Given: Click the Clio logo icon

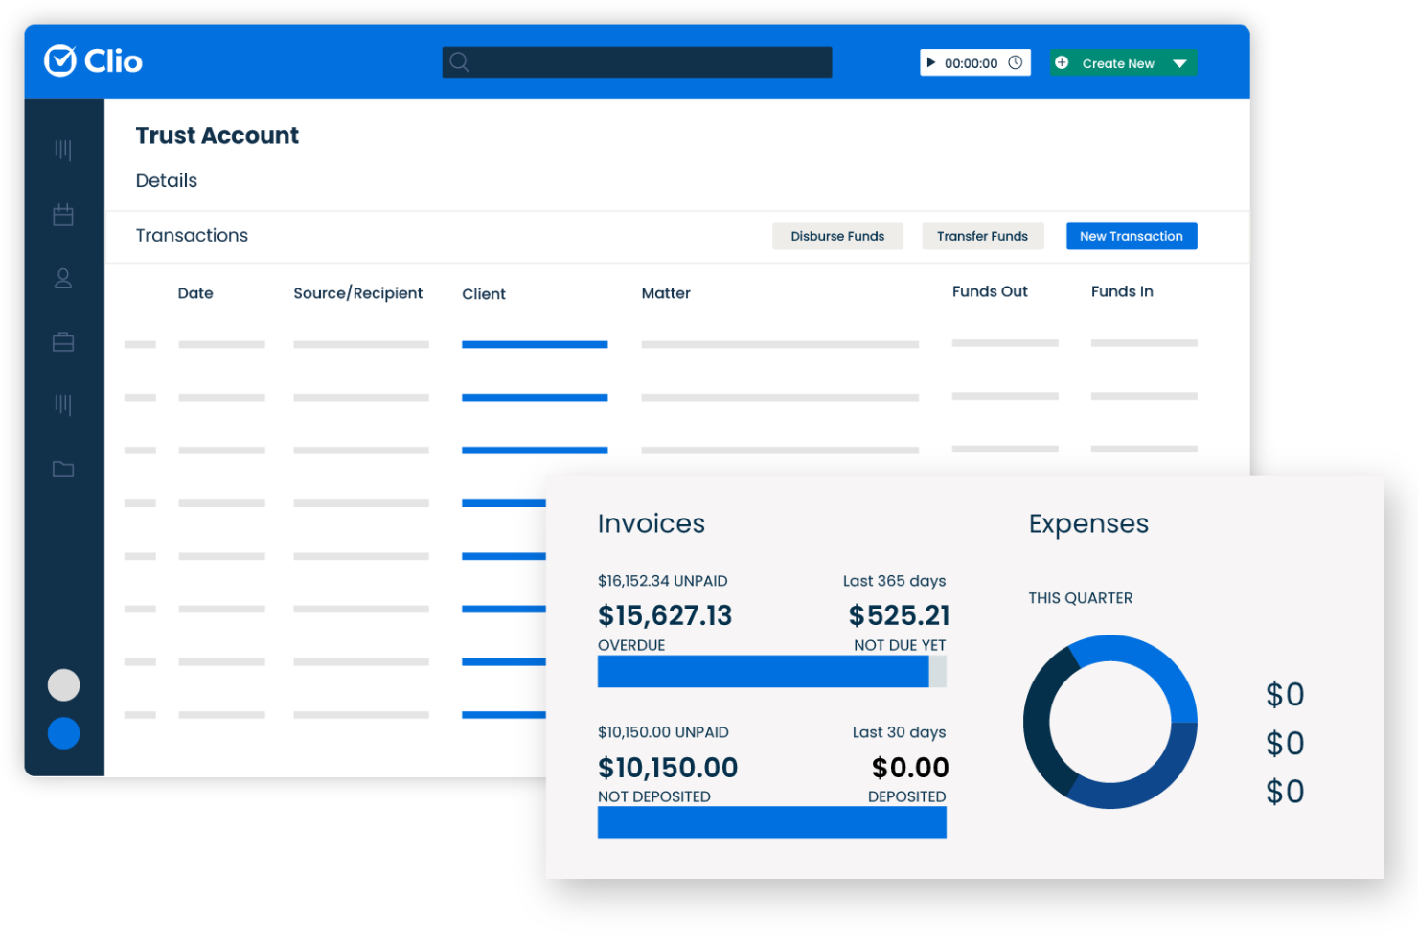Looking at the screenshot, I should coord(59,60).
